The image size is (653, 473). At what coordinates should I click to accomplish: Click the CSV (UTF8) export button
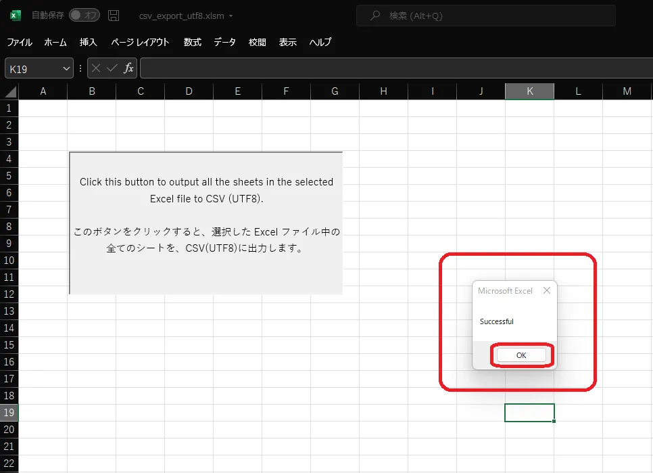pos(206,223)
